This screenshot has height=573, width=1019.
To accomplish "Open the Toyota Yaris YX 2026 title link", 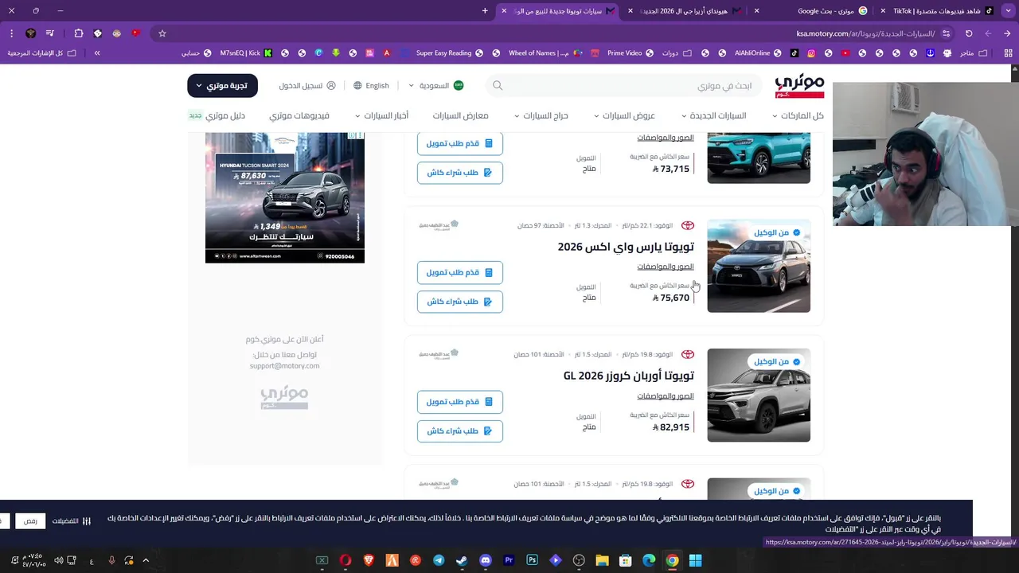I will [x=626, y=247].
